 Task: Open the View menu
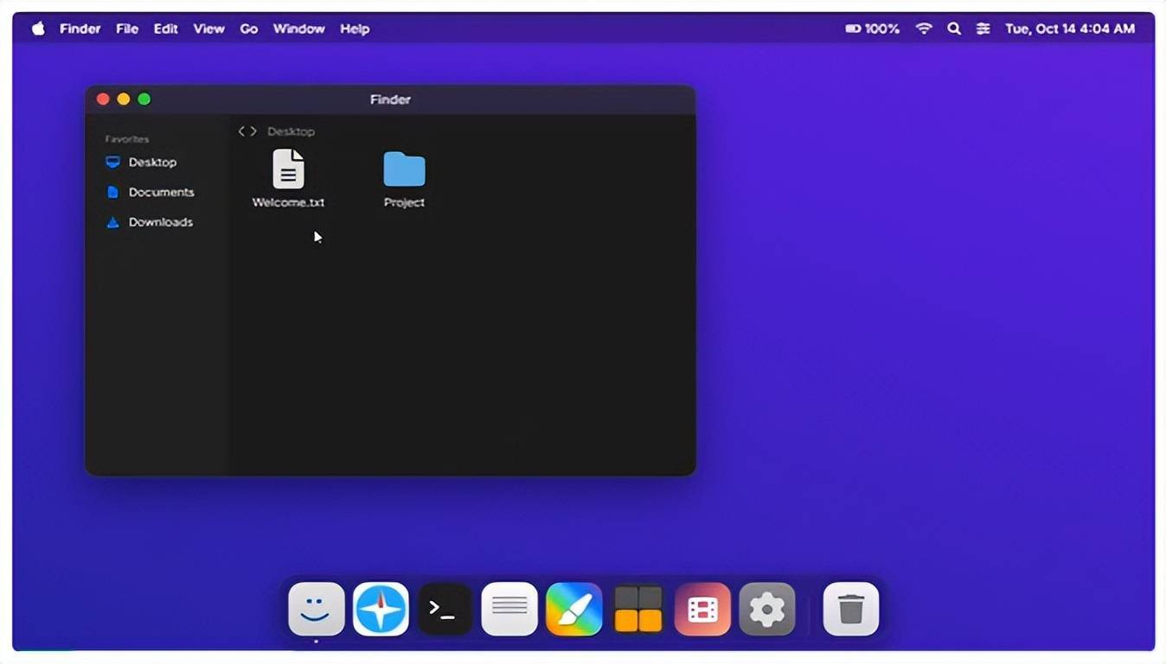tap(208, 29)
